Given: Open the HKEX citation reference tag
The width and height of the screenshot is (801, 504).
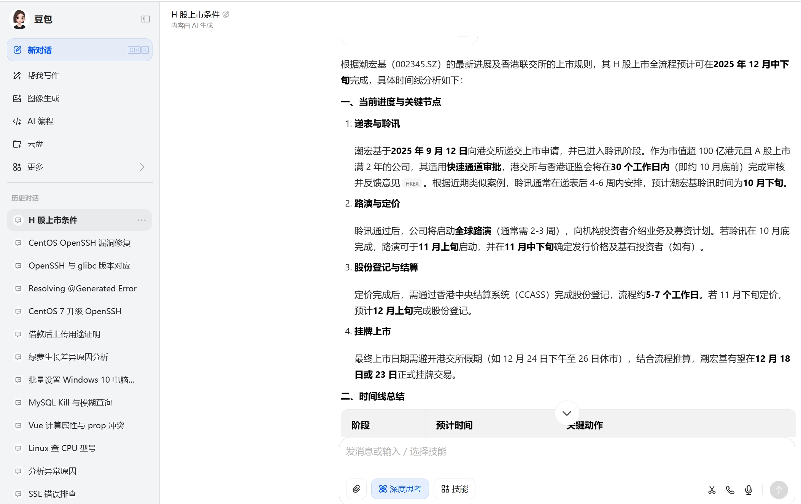Looking at the screenshot, I should pyautogui.click(x=412, y=184).
